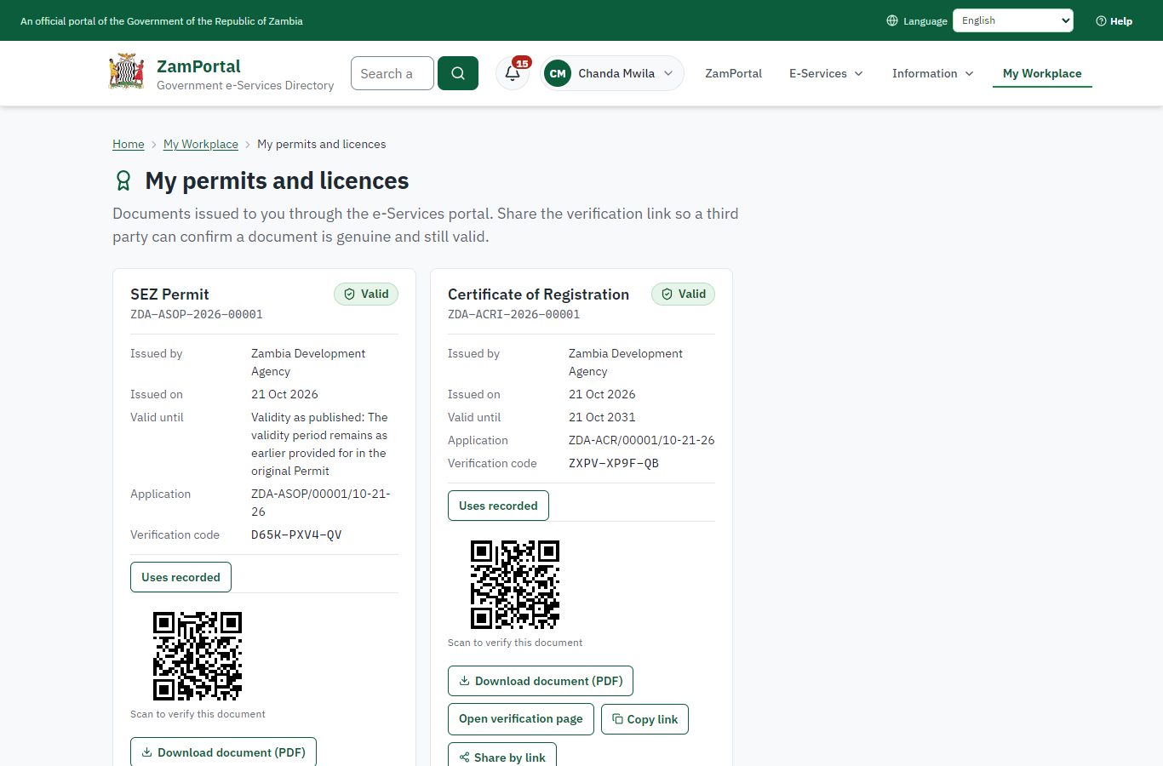
Task: Expand the E-Services menu
Action: [826, 73]
